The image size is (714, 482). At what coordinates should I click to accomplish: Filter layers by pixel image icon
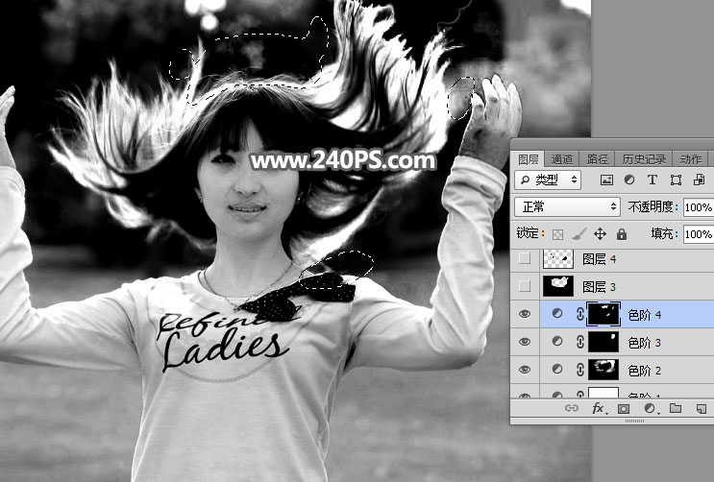click(606, 180)
